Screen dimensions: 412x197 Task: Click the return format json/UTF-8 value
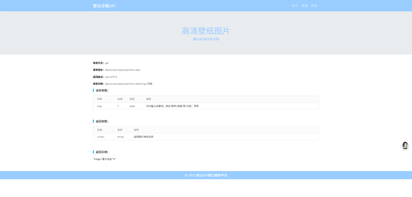(111, 77)
